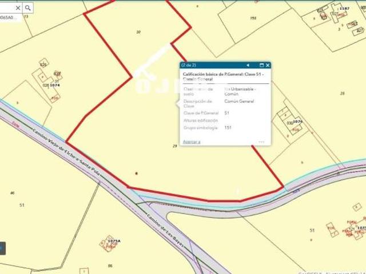The height and width of the screenshot is (274, 366).
Task: Click building label 1075A on the map
Action: point(114,241)
